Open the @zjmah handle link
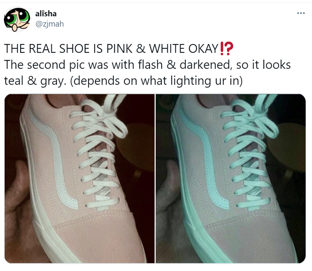 tap(50, 24)
